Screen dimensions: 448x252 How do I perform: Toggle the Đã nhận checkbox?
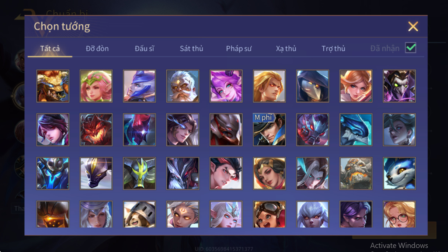click(x=411, y=48)
